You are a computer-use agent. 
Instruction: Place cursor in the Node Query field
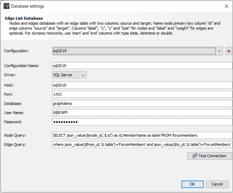coord(142,135)
